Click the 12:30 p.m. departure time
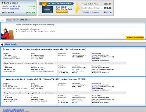Viewport: 146px width, 112px height. 8,97
